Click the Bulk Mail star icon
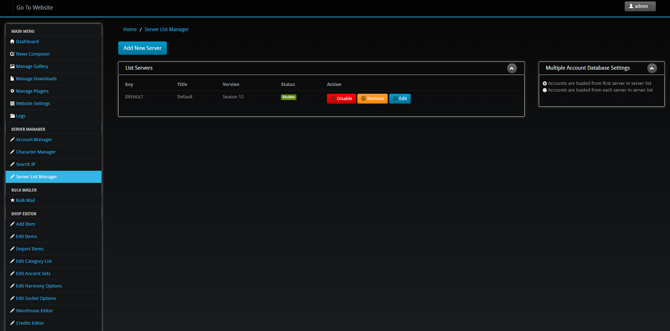670x331 pixels. pos(12,200)
